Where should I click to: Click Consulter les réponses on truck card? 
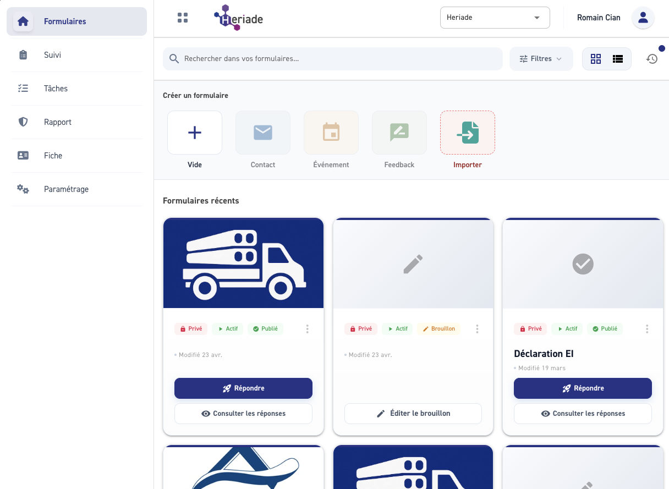coord(244,414)
